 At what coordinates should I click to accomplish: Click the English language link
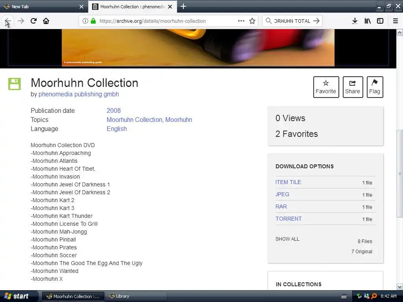[x=116, y=129]
